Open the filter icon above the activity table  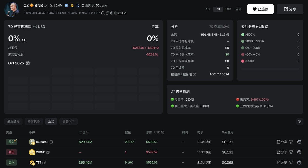[300, 122]
